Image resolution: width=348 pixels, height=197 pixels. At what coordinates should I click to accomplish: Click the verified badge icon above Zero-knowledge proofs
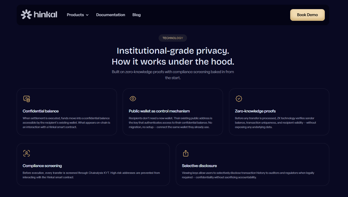point(239,99)
